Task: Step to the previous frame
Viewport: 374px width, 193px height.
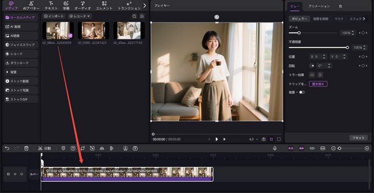Action: pyautogui.click(x=209, y=139)
